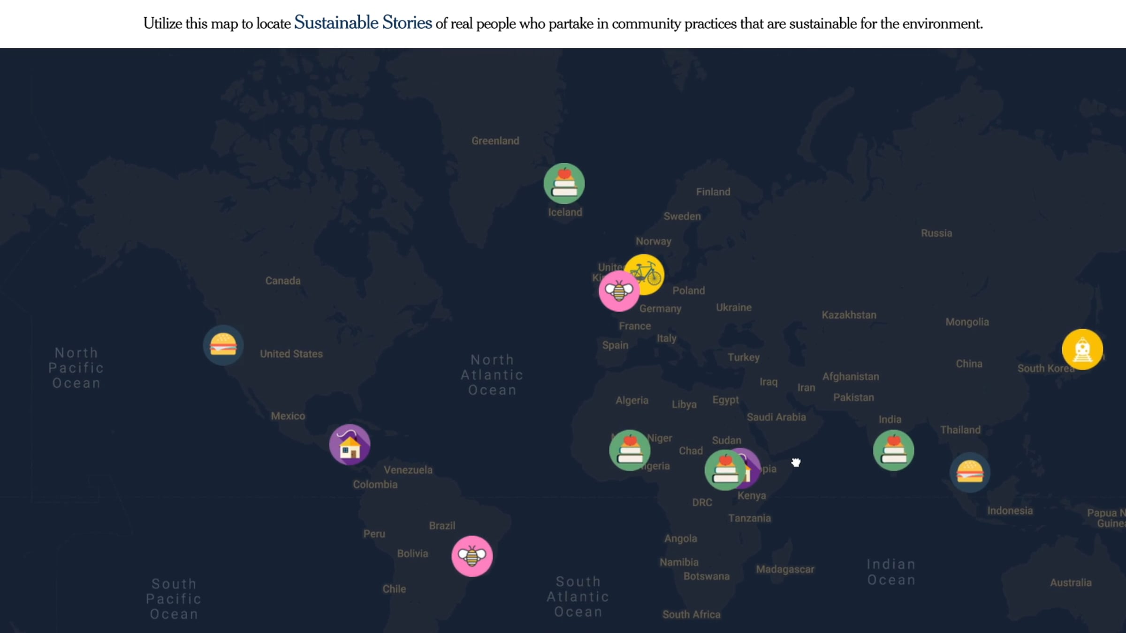The width and height of the screenshot is (1126, 633).
Task: Open the burger marker by United States
Action: (x=223, y=345)
